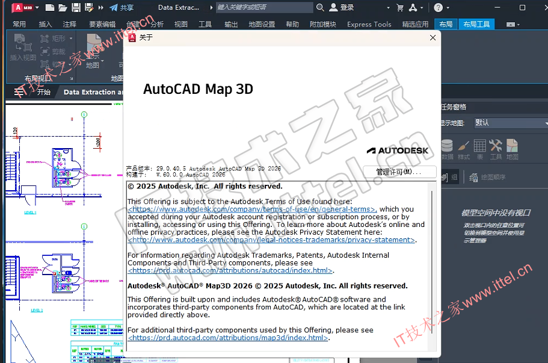Click the keyword search input field
This screenshot has width=548, height=363.
(x=264, y=7)
